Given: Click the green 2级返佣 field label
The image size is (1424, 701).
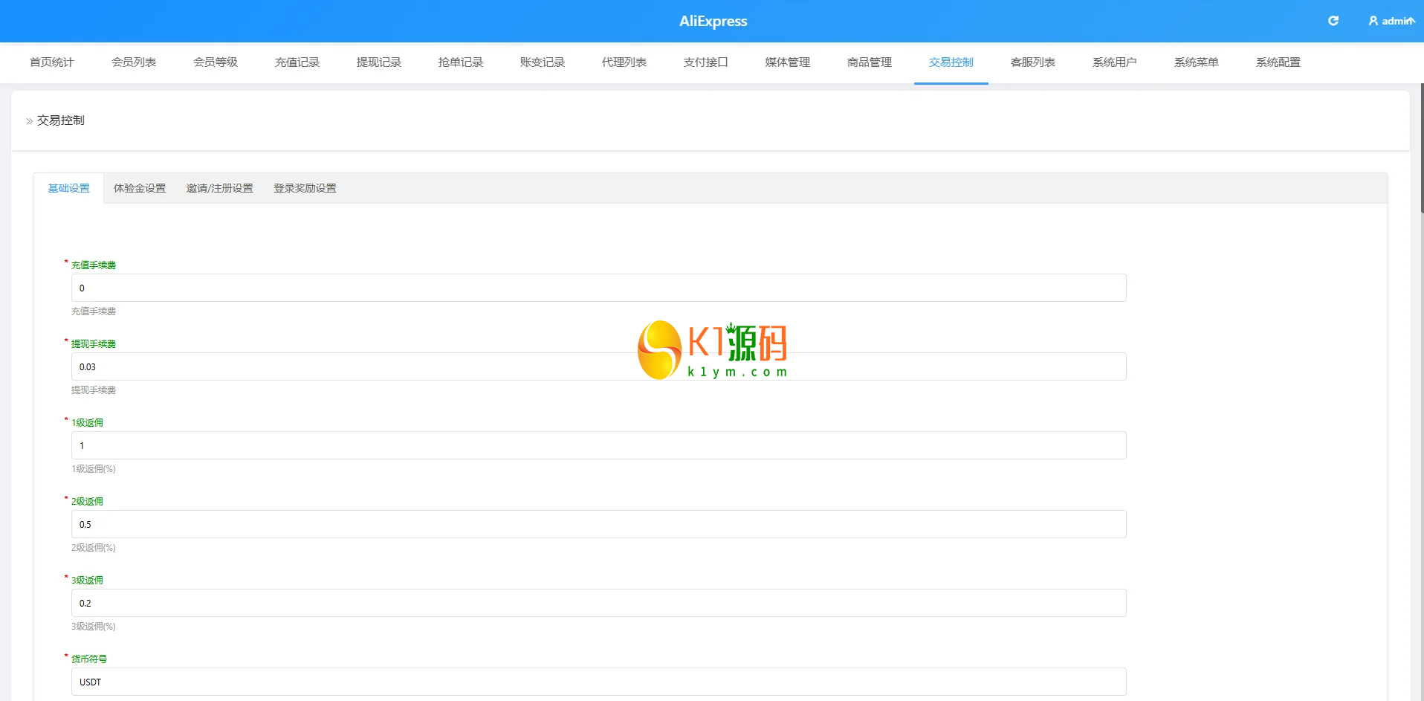Looking at the screenshot, I should pos(88,502).
